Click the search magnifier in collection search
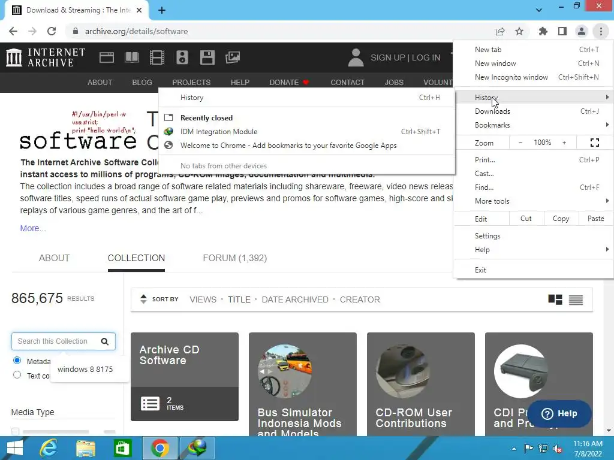Viewport: 614px width, 460px height. click(x=104, y=341)
